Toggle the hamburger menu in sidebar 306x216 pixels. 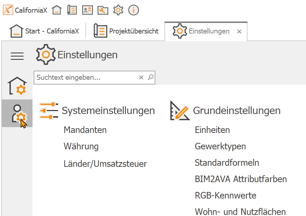17,56
